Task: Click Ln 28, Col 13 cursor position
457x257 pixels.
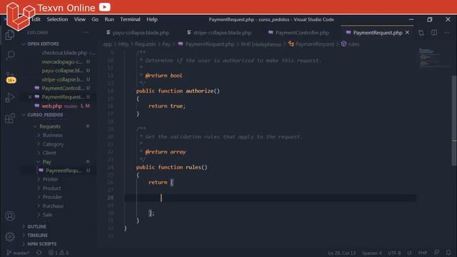Action: pos(341,253)
